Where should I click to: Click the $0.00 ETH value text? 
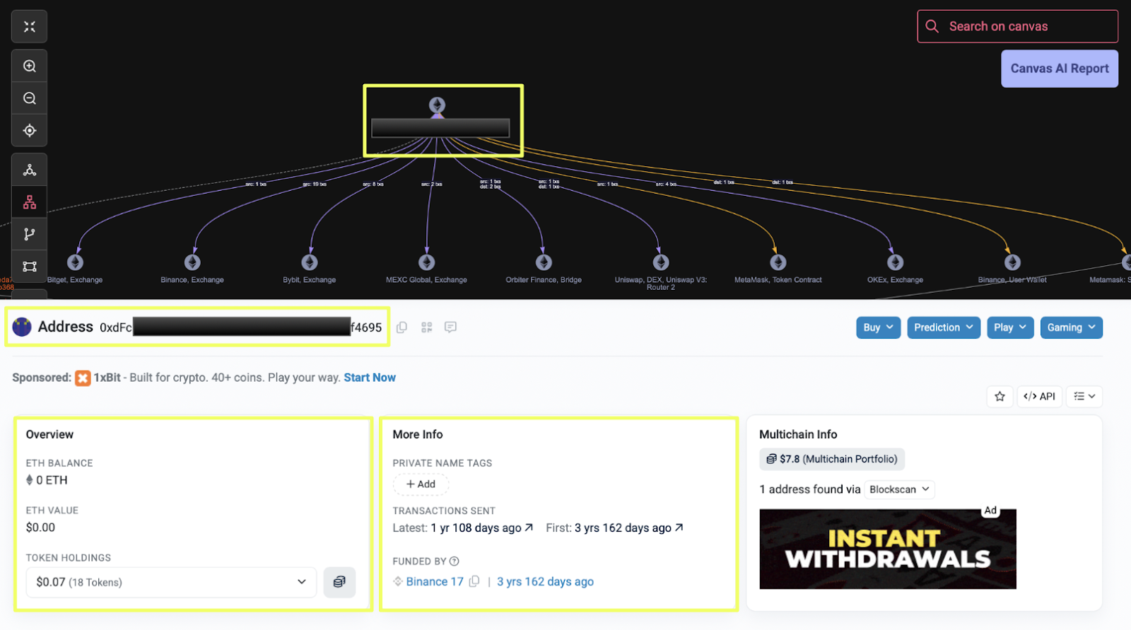pos(40,527)
